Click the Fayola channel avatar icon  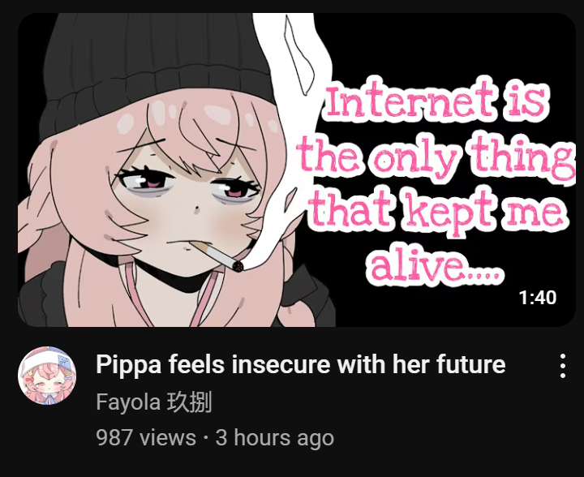pyautogui.click(x=47, y=375)
